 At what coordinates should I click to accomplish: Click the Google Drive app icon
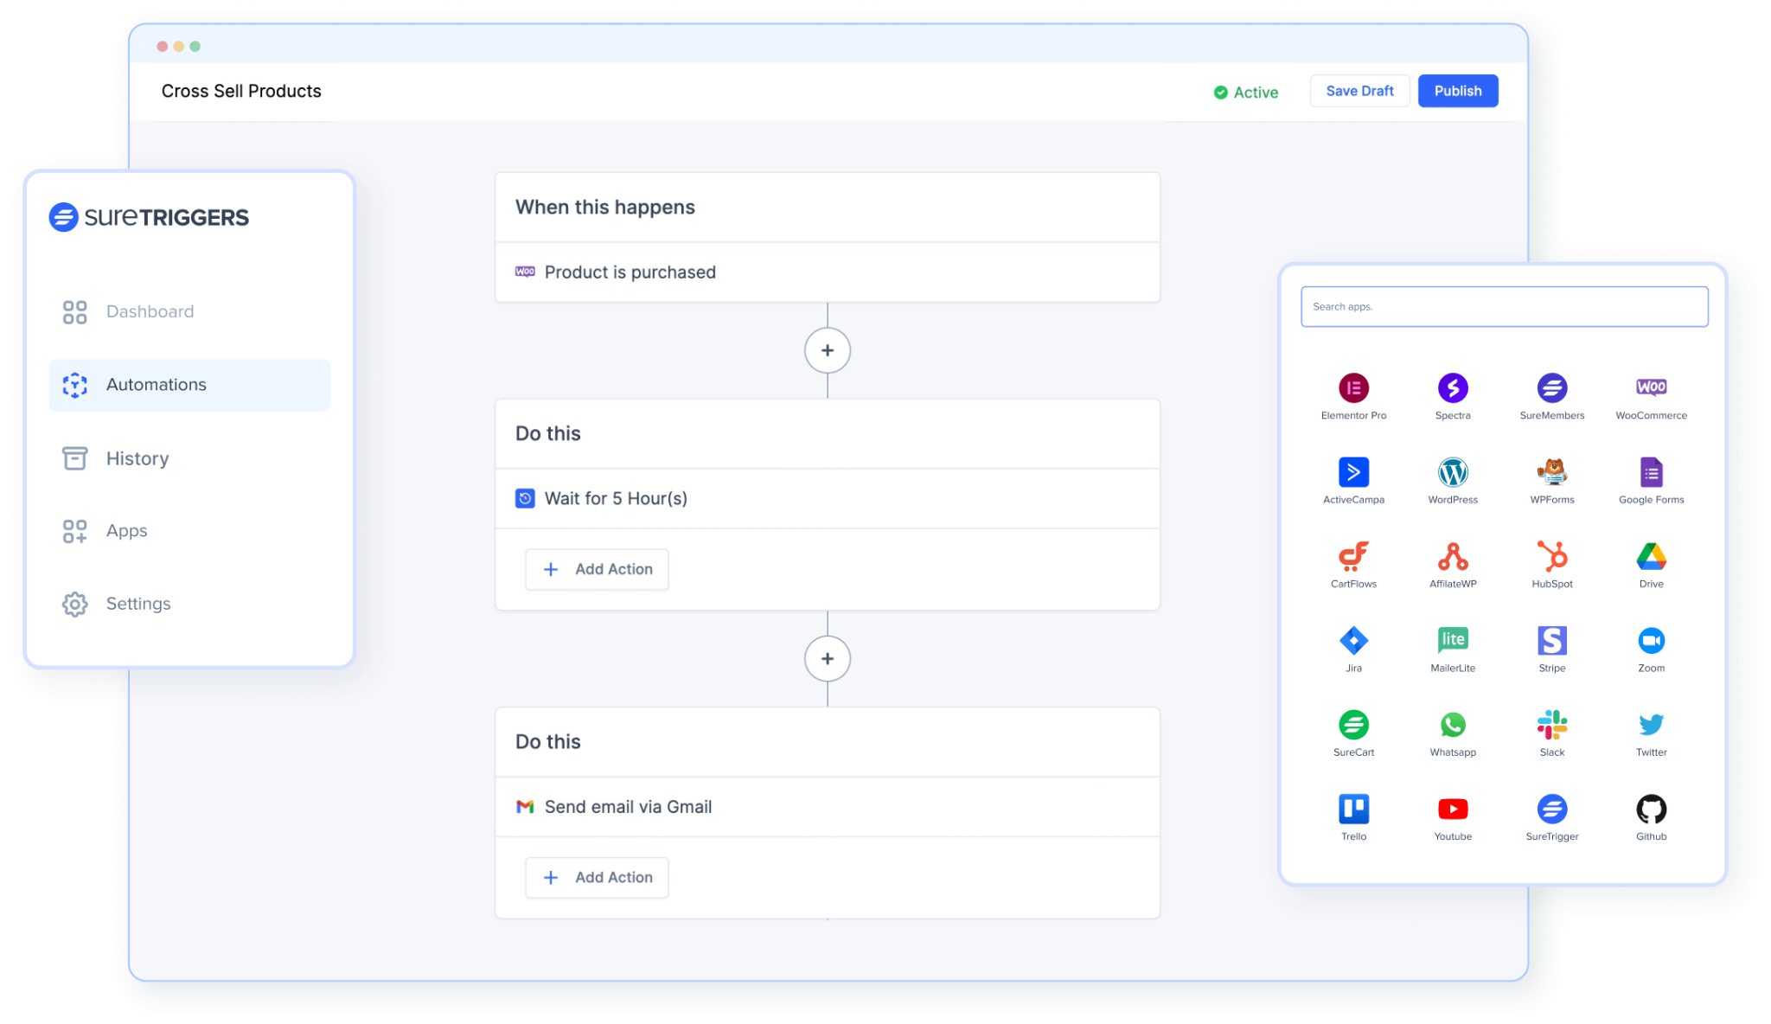[x=1651, y=557]
